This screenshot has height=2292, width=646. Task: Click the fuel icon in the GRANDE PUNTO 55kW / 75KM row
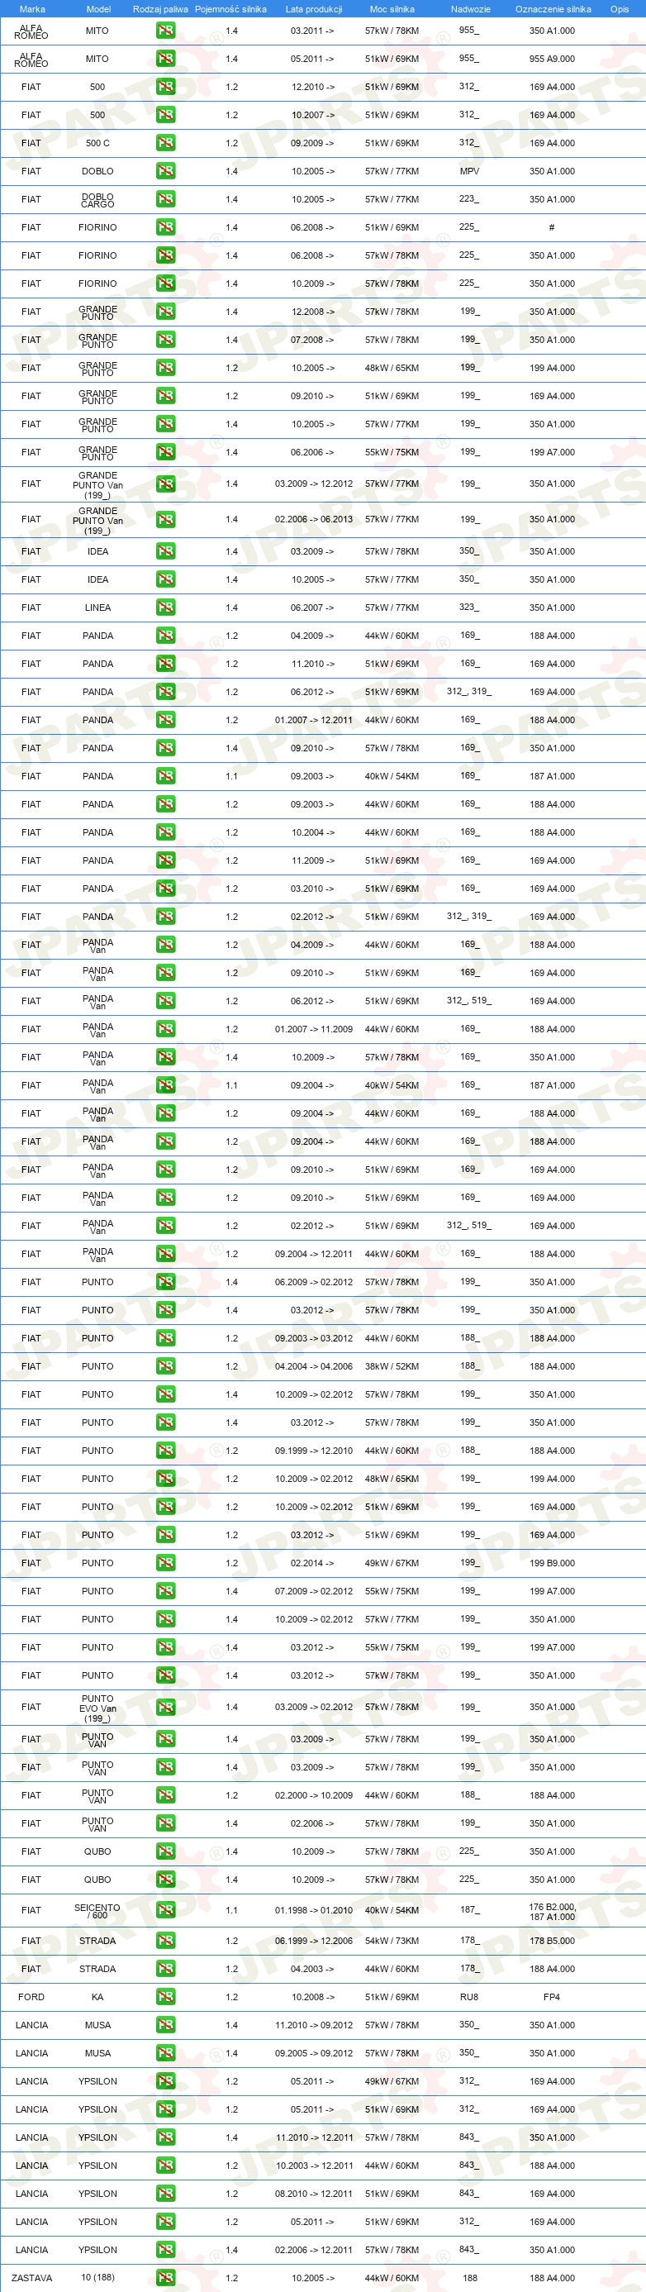point(165,452)
